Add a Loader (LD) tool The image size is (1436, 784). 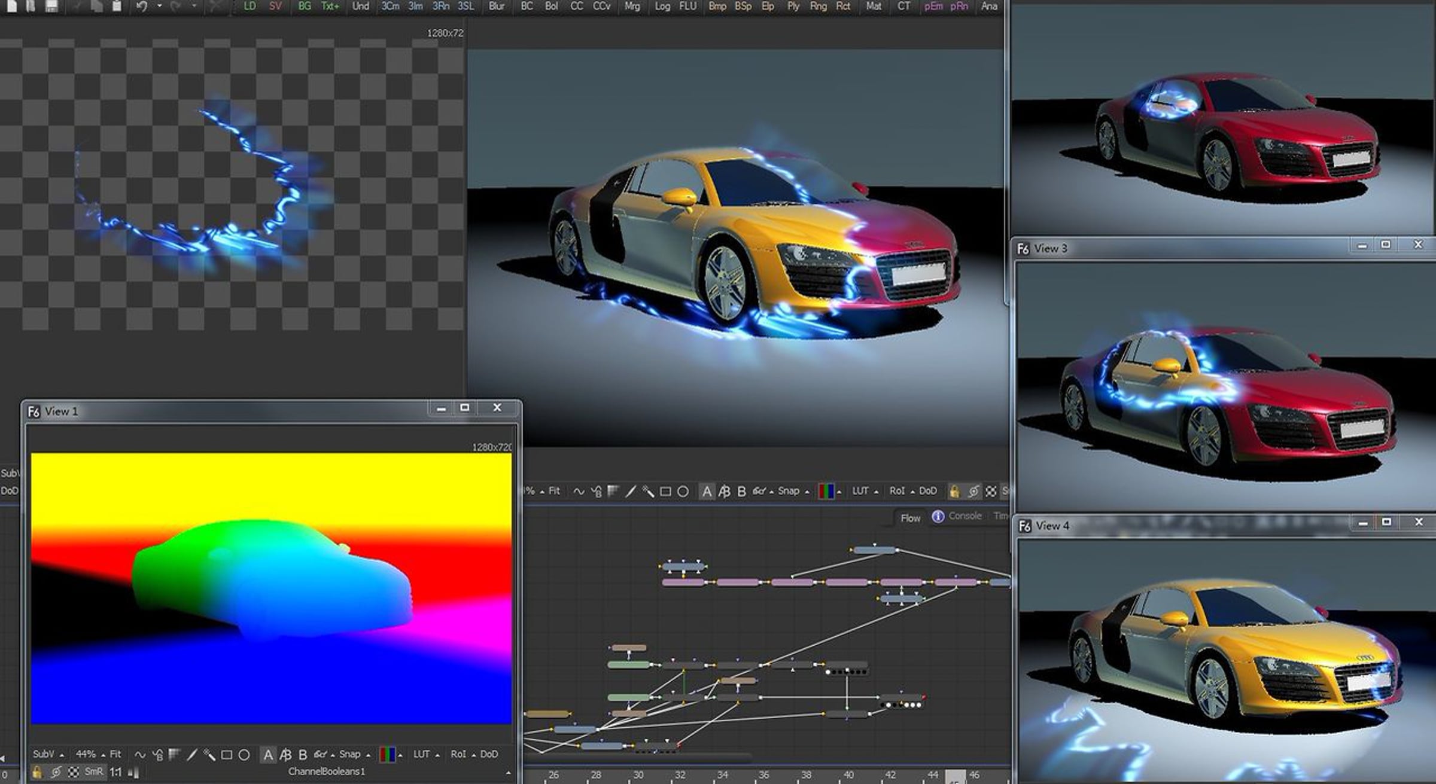pyautogui.click(x=250, y=6)
